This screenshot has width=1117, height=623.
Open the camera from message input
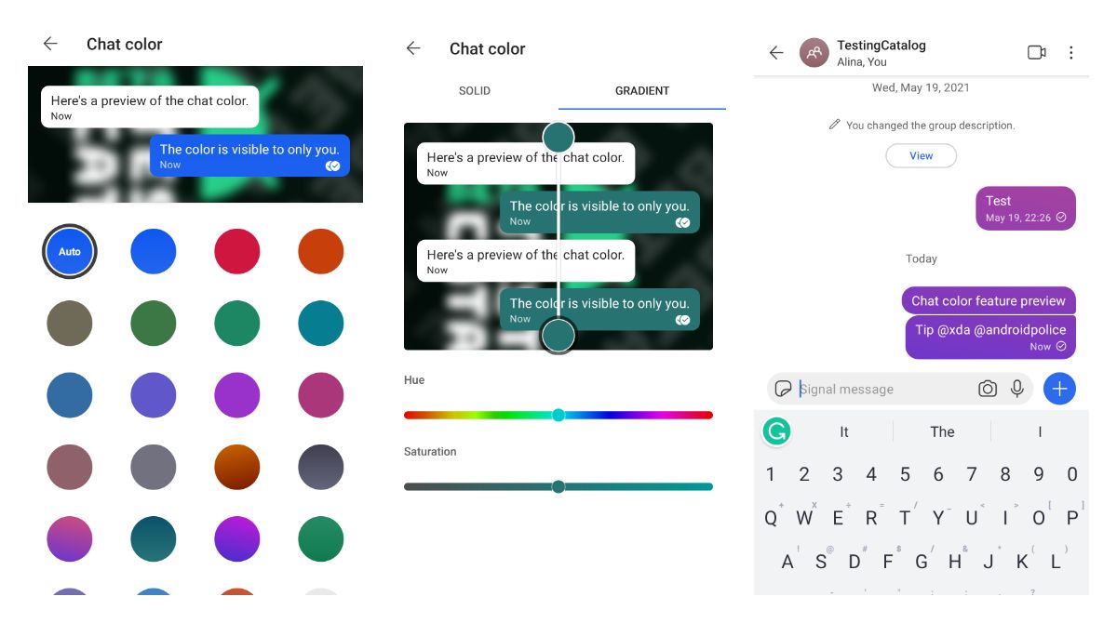(x=988, y=389)
